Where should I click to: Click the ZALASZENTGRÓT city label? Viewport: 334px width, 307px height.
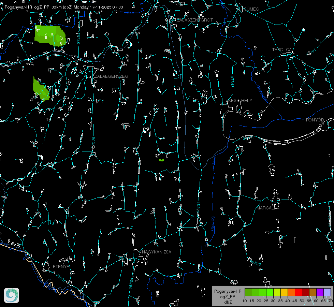point(195,20)
